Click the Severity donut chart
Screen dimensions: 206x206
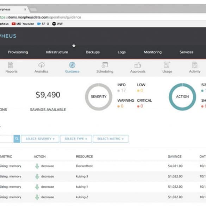99,97
